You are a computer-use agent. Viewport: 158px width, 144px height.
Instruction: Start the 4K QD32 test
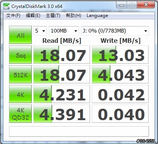20,114
